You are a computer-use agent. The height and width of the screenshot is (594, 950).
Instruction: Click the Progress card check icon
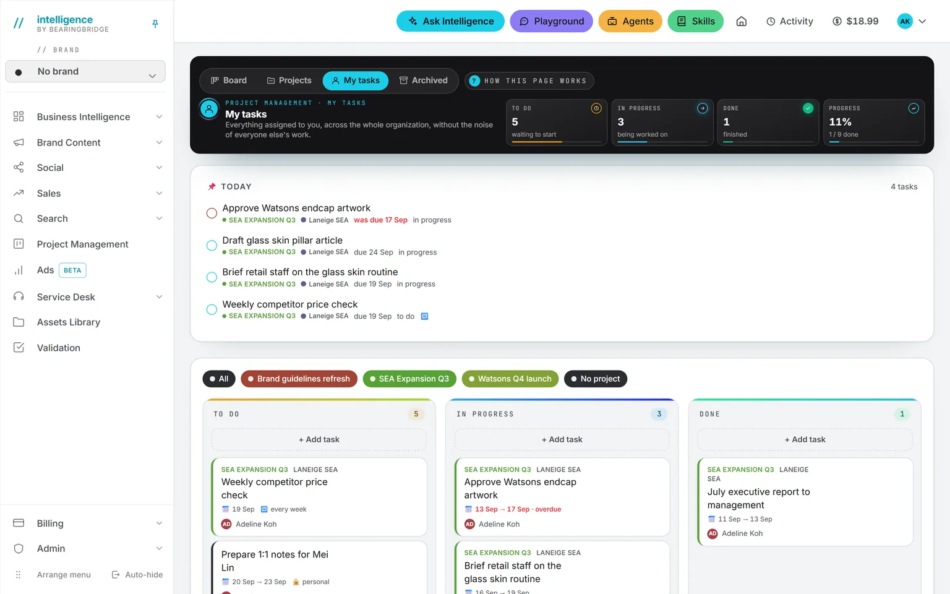[914, 108]
